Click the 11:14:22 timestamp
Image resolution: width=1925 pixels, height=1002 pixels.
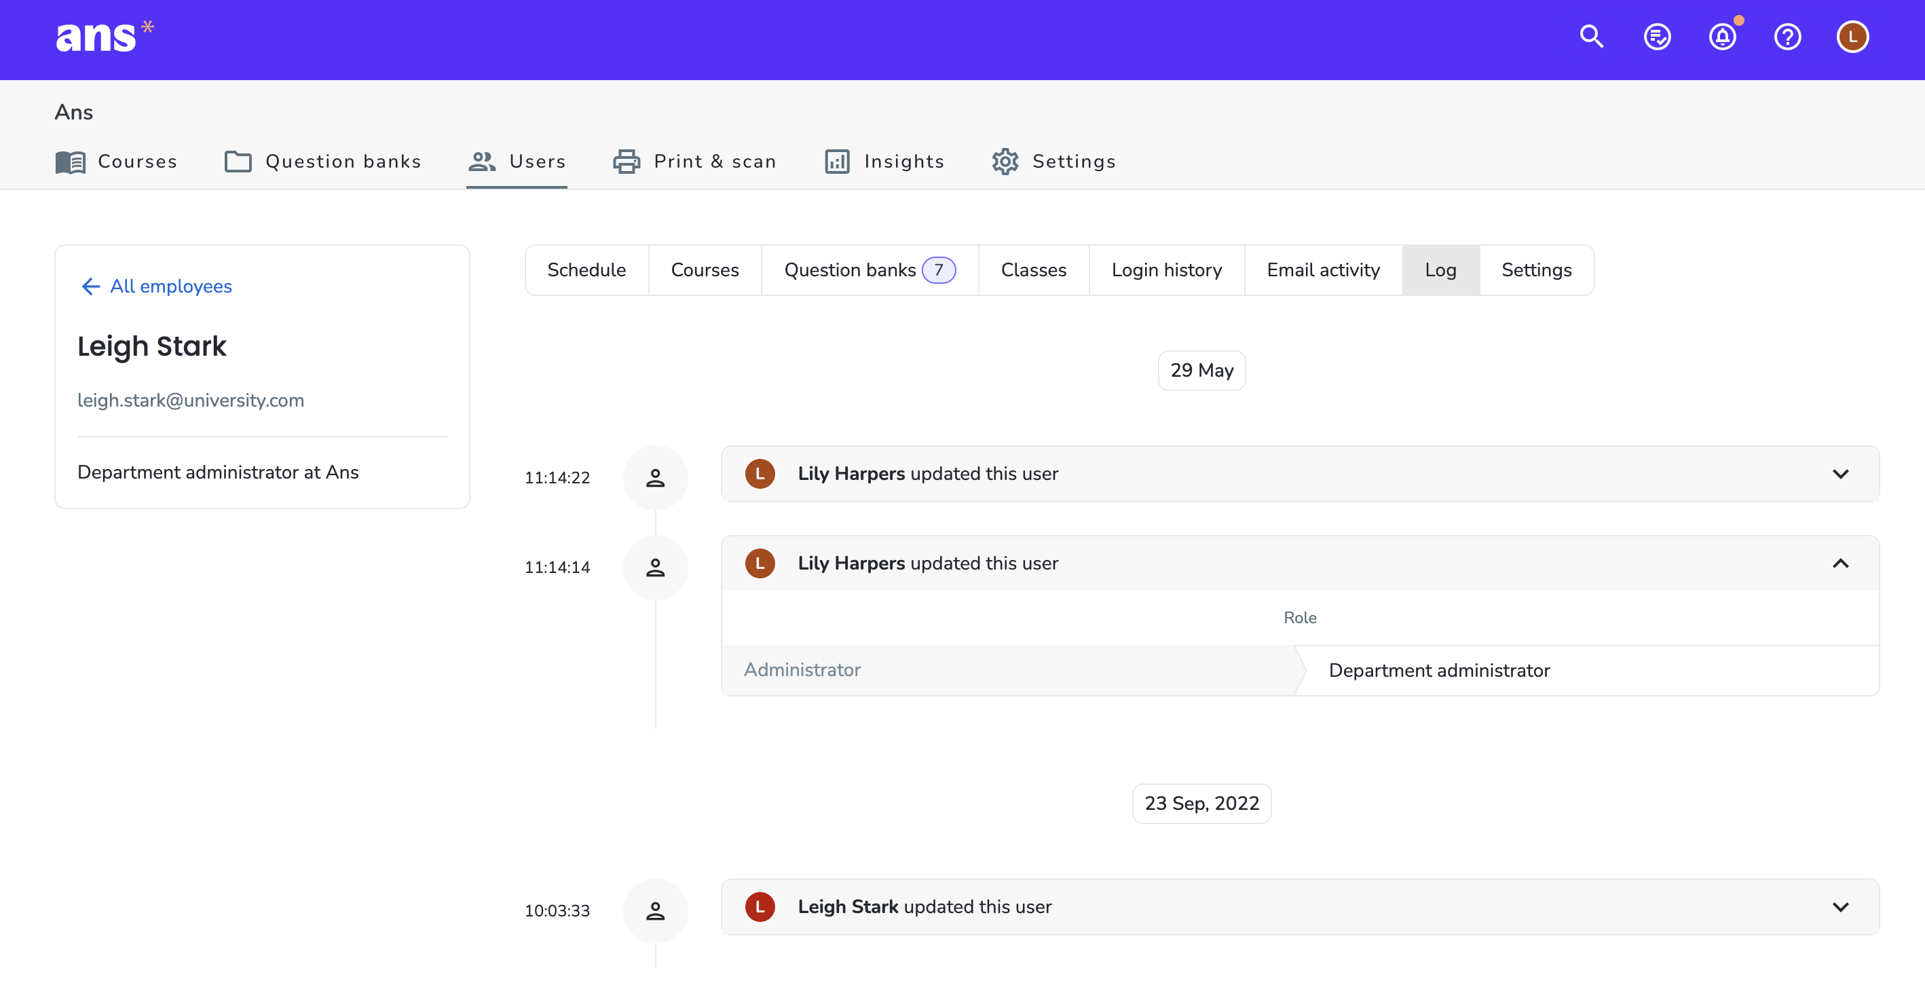click(x=557, y=477)
